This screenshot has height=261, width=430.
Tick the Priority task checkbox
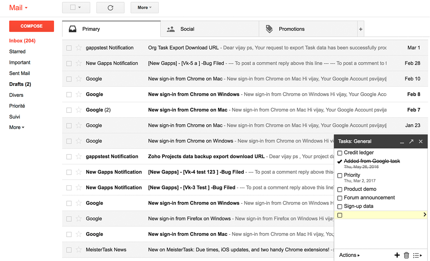(x=340, y=176)
